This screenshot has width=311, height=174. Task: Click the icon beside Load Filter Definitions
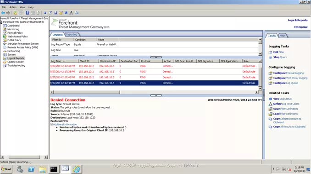tap(270, 114)
